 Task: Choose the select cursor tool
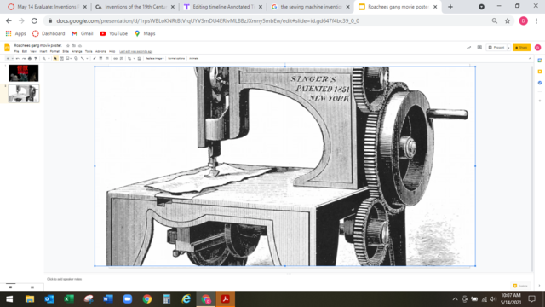coord(55,59)
